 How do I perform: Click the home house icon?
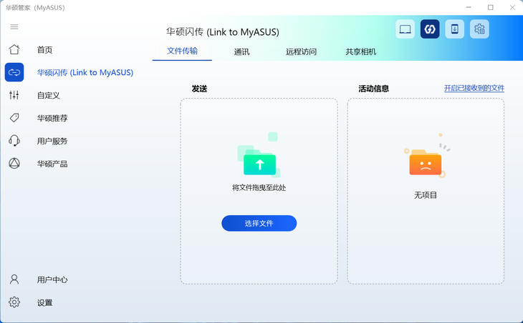[x=14, y=49]
